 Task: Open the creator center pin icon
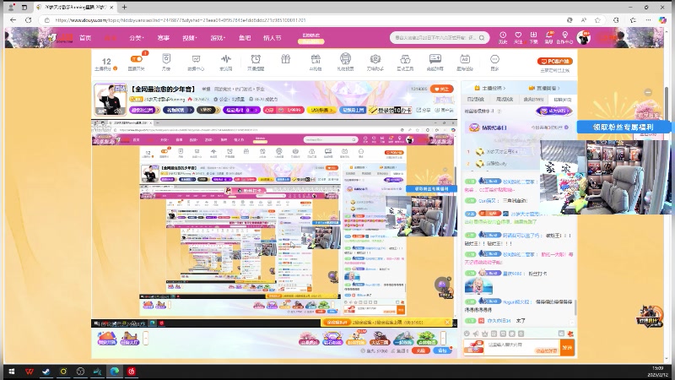(x=564, y=35)
